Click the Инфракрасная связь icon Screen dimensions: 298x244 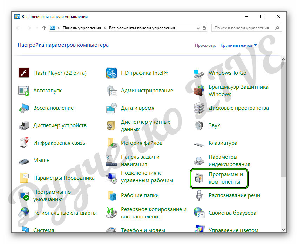[24, 143]
